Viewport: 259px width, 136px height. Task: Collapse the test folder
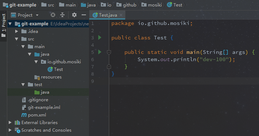[x=23, y=85]
